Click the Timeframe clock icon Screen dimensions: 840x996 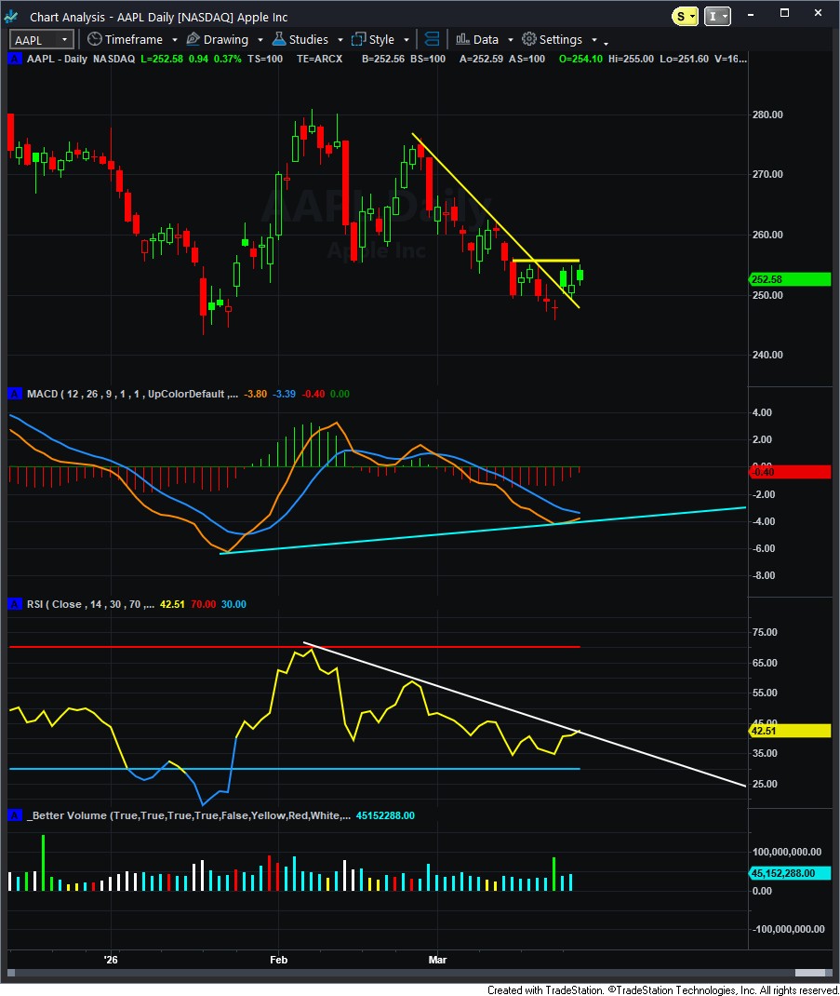pos(95,39)
